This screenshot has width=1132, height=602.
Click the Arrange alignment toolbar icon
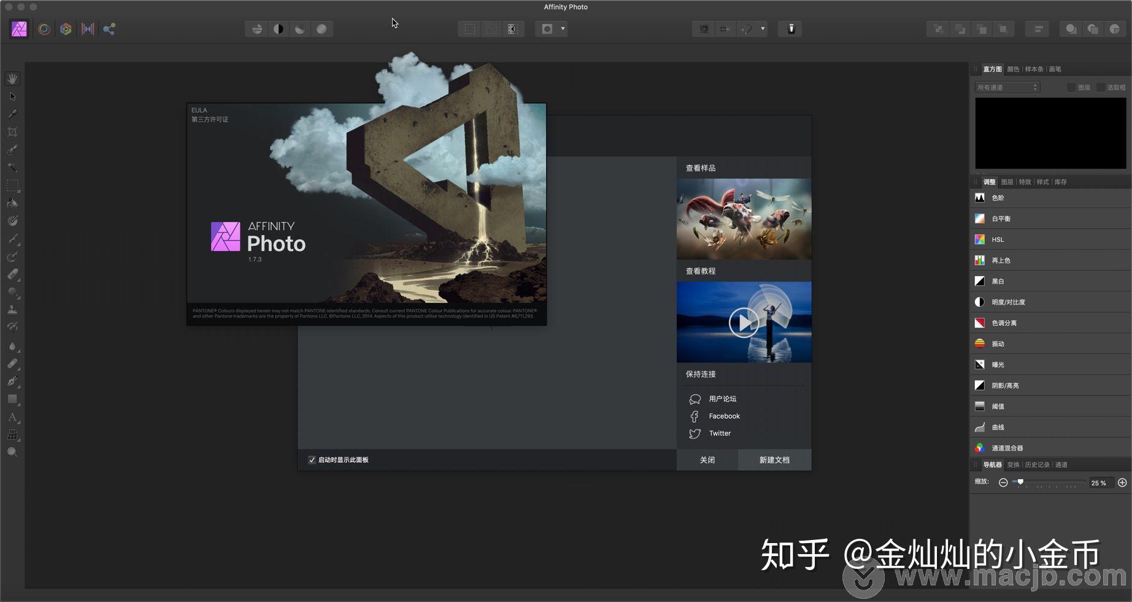click(1038, 29)
